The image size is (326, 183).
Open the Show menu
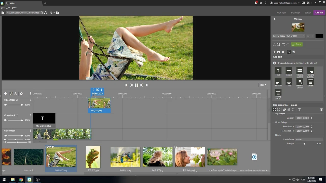pos(14,8)
